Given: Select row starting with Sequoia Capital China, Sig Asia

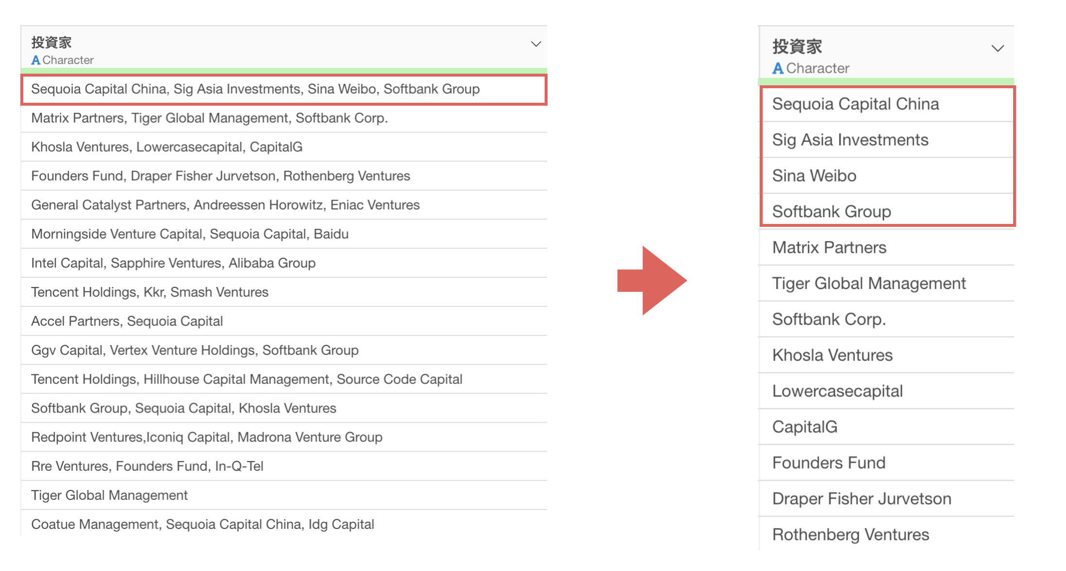Looking at the screenshot, I should [284, 89].
